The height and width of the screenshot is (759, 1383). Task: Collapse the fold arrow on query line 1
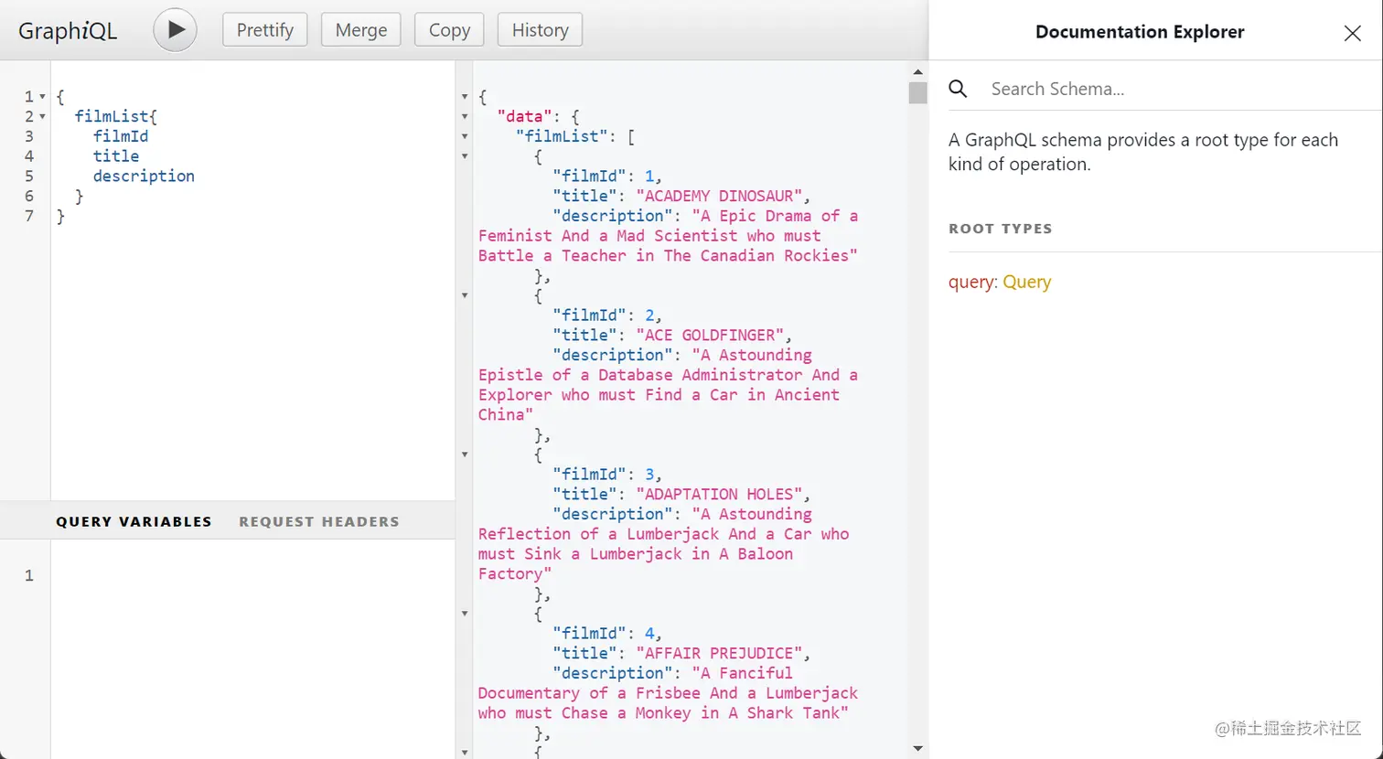point(42,97)
